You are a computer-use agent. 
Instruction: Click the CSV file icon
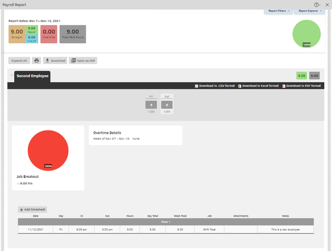(x=196, y=86)
